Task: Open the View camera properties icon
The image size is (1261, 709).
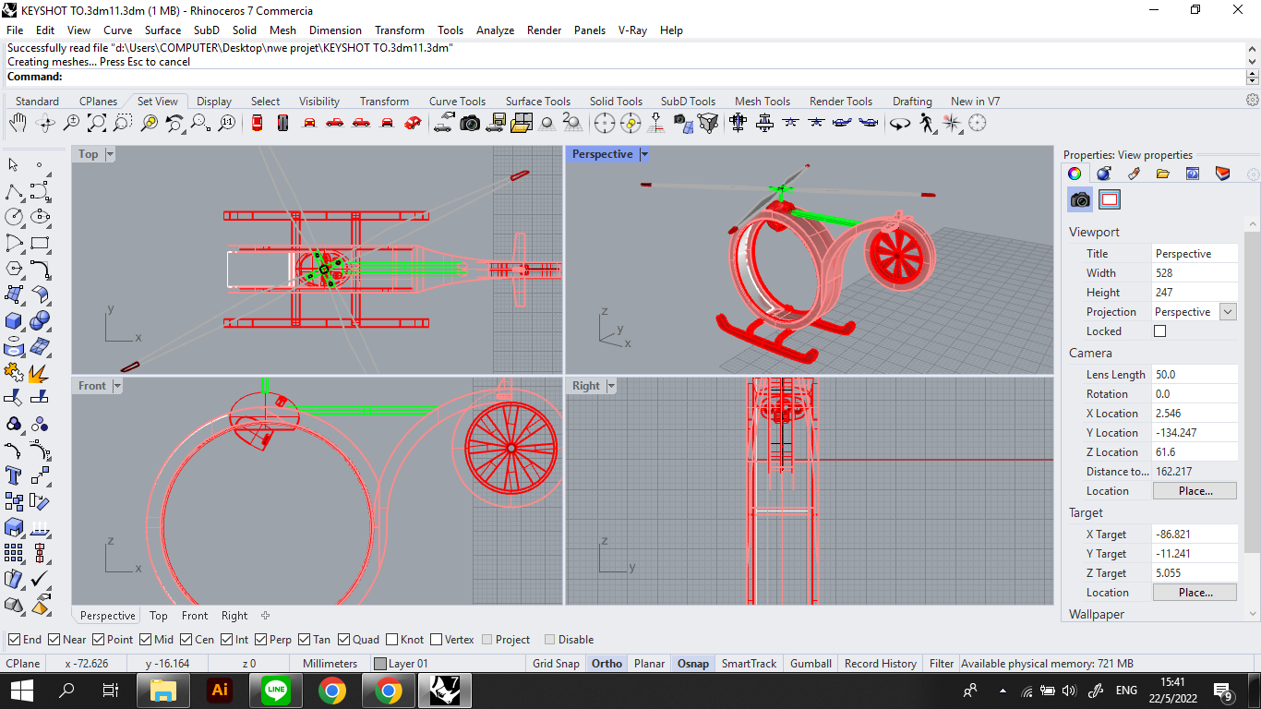Action: tap(1080, 199)
